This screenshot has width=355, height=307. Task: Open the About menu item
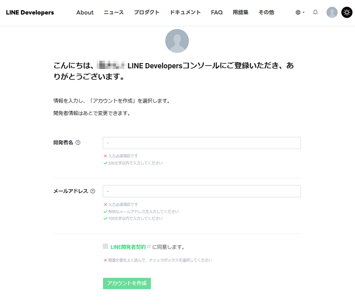click(x=85, y=12)
